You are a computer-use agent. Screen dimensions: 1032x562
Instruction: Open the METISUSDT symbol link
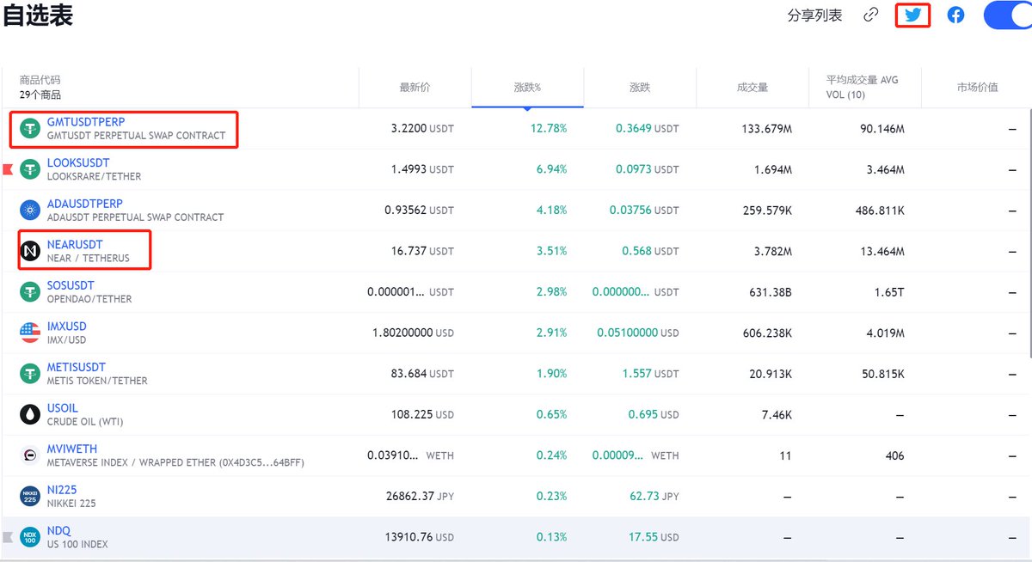(x=77, y=367)
